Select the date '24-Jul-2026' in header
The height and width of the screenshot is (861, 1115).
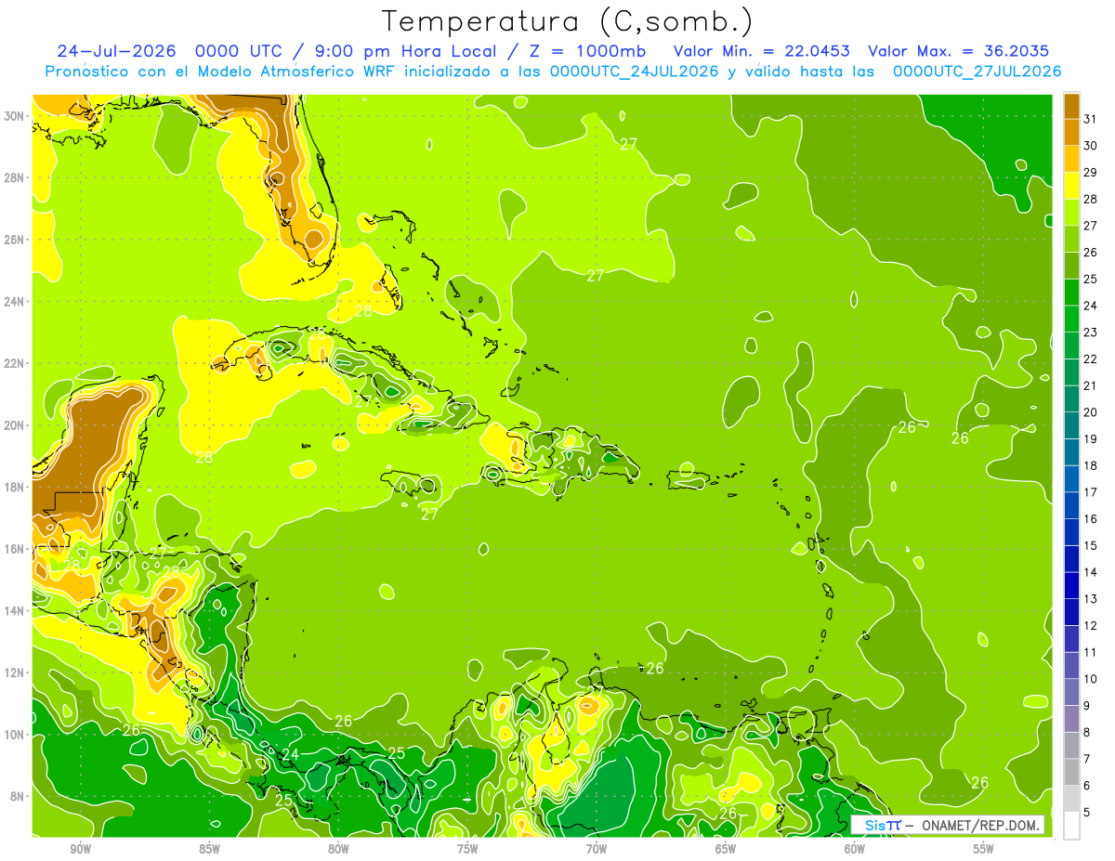pyautogui.click(x=115, y=51)
